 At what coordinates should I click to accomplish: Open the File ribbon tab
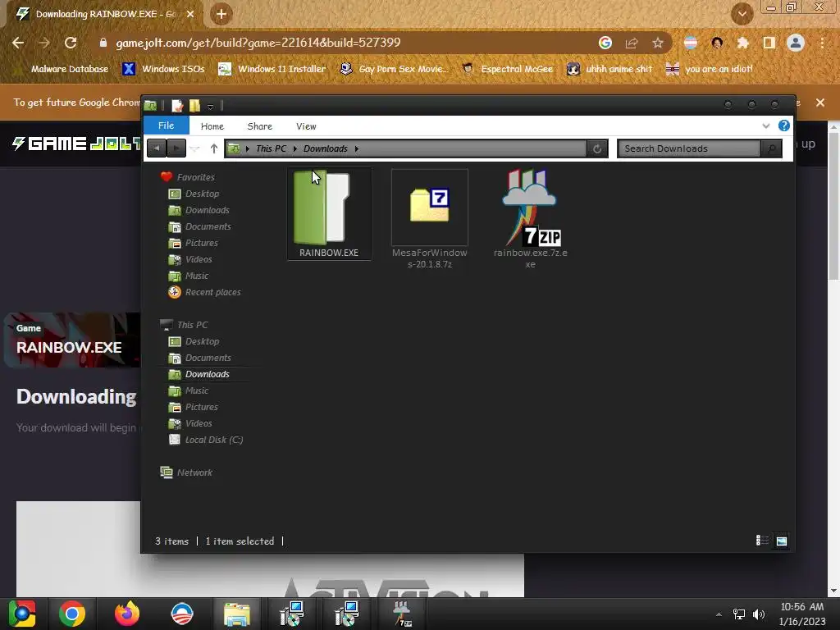coord(166,126)
